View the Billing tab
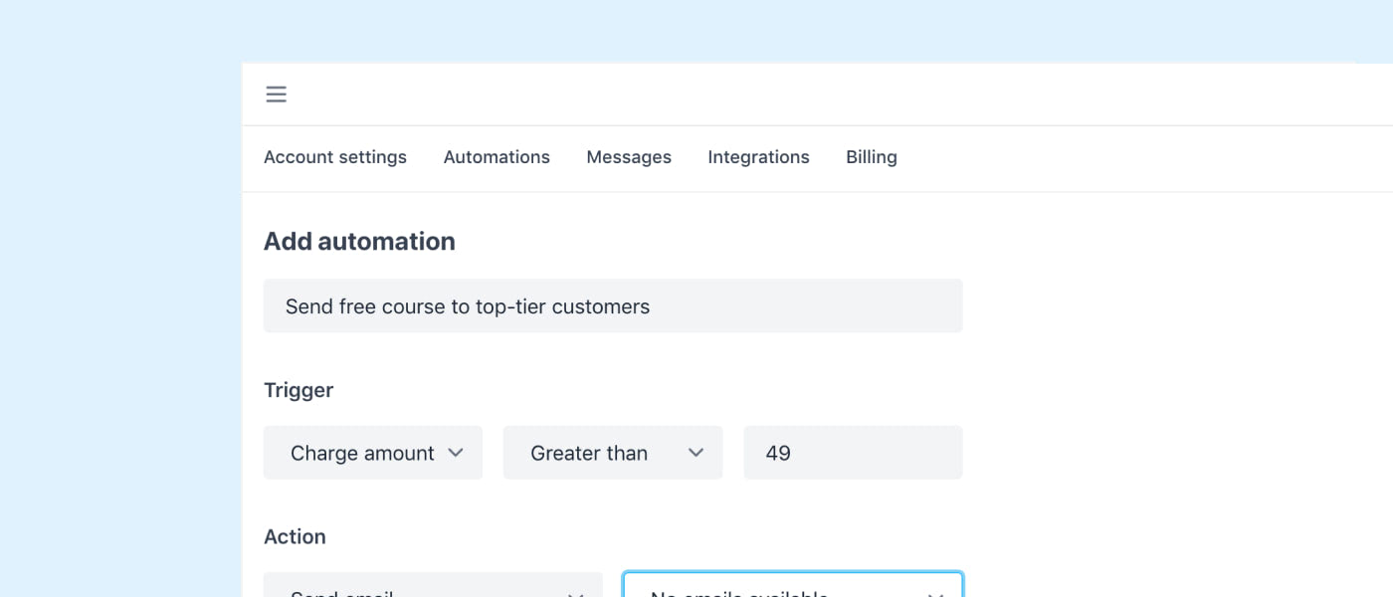This screenshot has width=1393, height=597. point(872,157)
